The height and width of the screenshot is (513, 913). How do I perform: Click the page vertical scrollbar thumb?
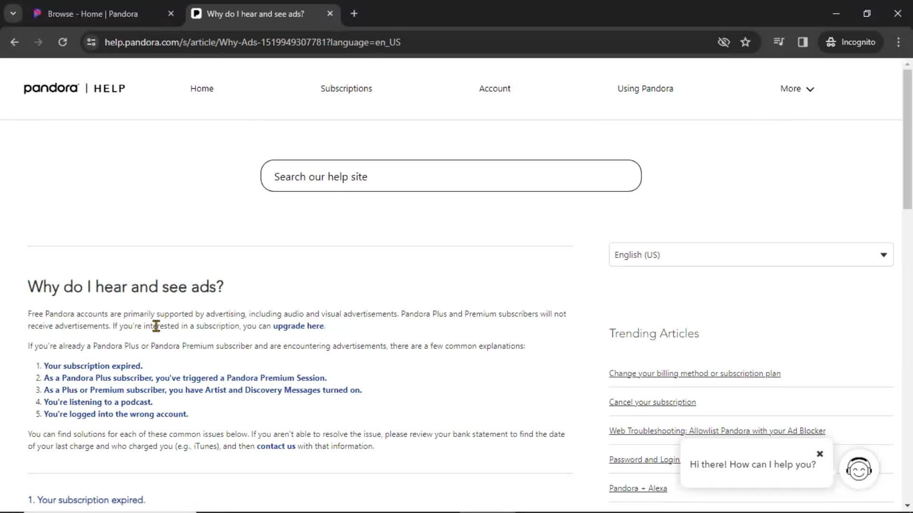tap(907, 139)
